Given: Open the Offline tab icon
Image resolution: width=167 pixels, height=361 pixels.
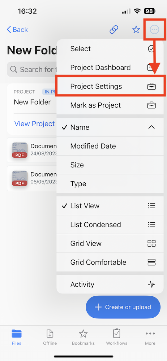Looking at the screenshot, I should [x=50, y=334].
